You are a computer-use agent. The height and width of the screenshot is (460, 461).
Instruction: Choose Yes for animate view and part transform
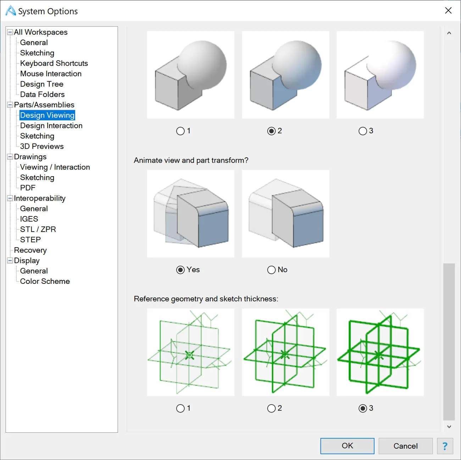pos(180,270)
